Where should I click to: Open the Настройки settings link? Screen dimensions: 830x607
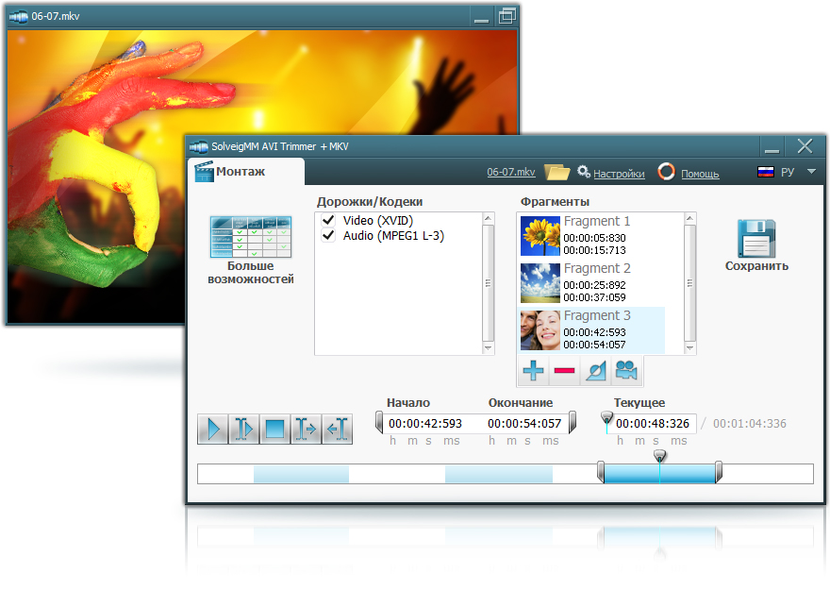pyautogui.click(x=619, y=174)
